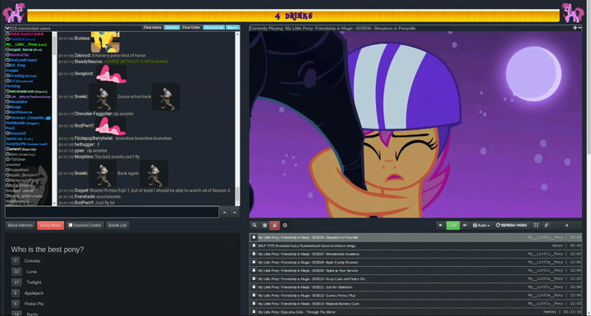
Task: Enter fullscreen with the expand icon
Action: (x=536, y=225)
